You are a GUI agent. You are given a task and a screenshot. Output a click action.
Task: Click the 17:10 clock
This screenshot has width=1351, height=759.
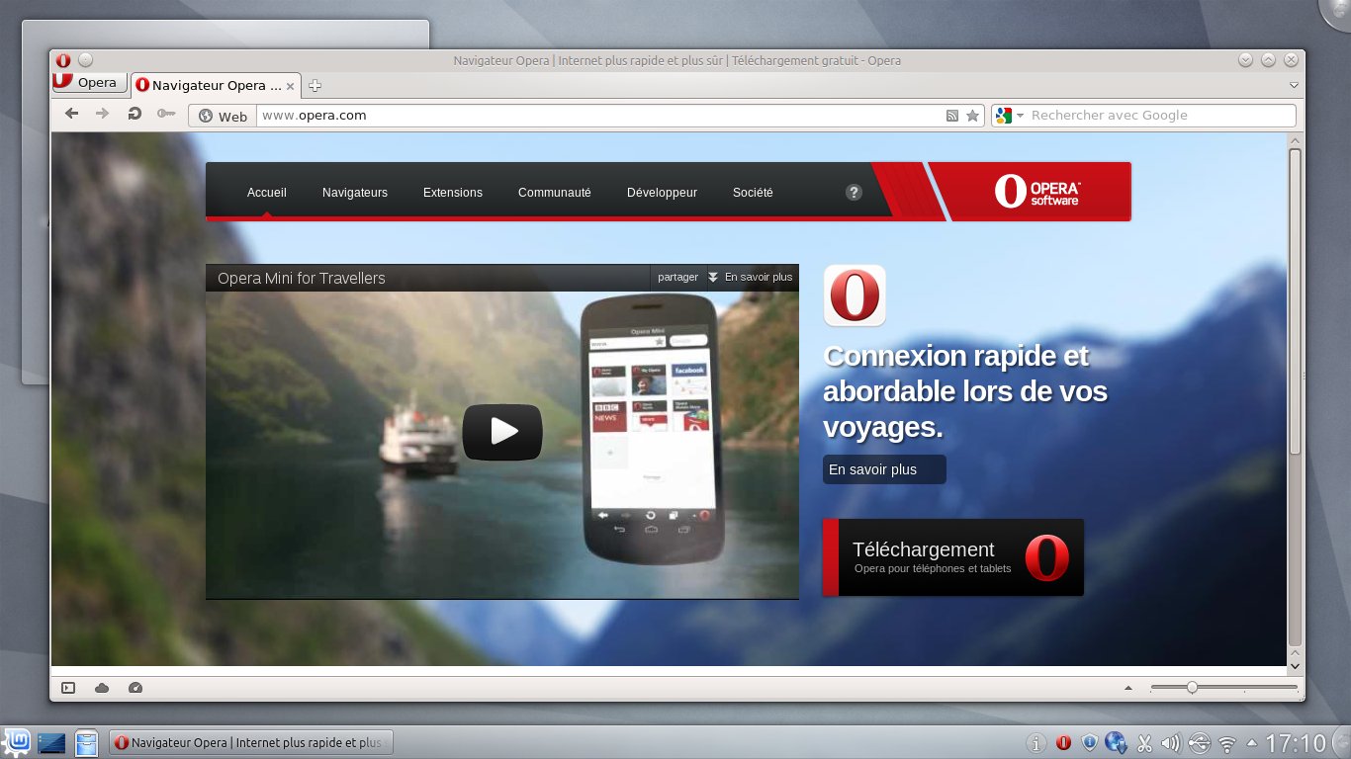1296,742
